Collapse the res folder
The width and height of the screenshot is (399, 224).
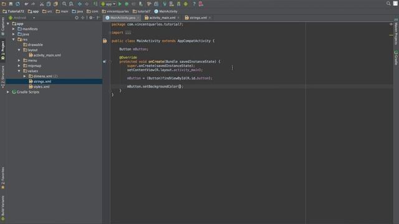pyautogui.click(x=14, y=39)
